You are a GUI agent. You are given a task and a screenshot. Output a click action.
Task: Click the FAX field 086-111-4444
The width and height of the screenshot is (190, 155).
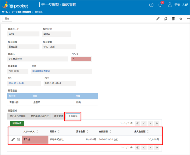click(60, 83)
